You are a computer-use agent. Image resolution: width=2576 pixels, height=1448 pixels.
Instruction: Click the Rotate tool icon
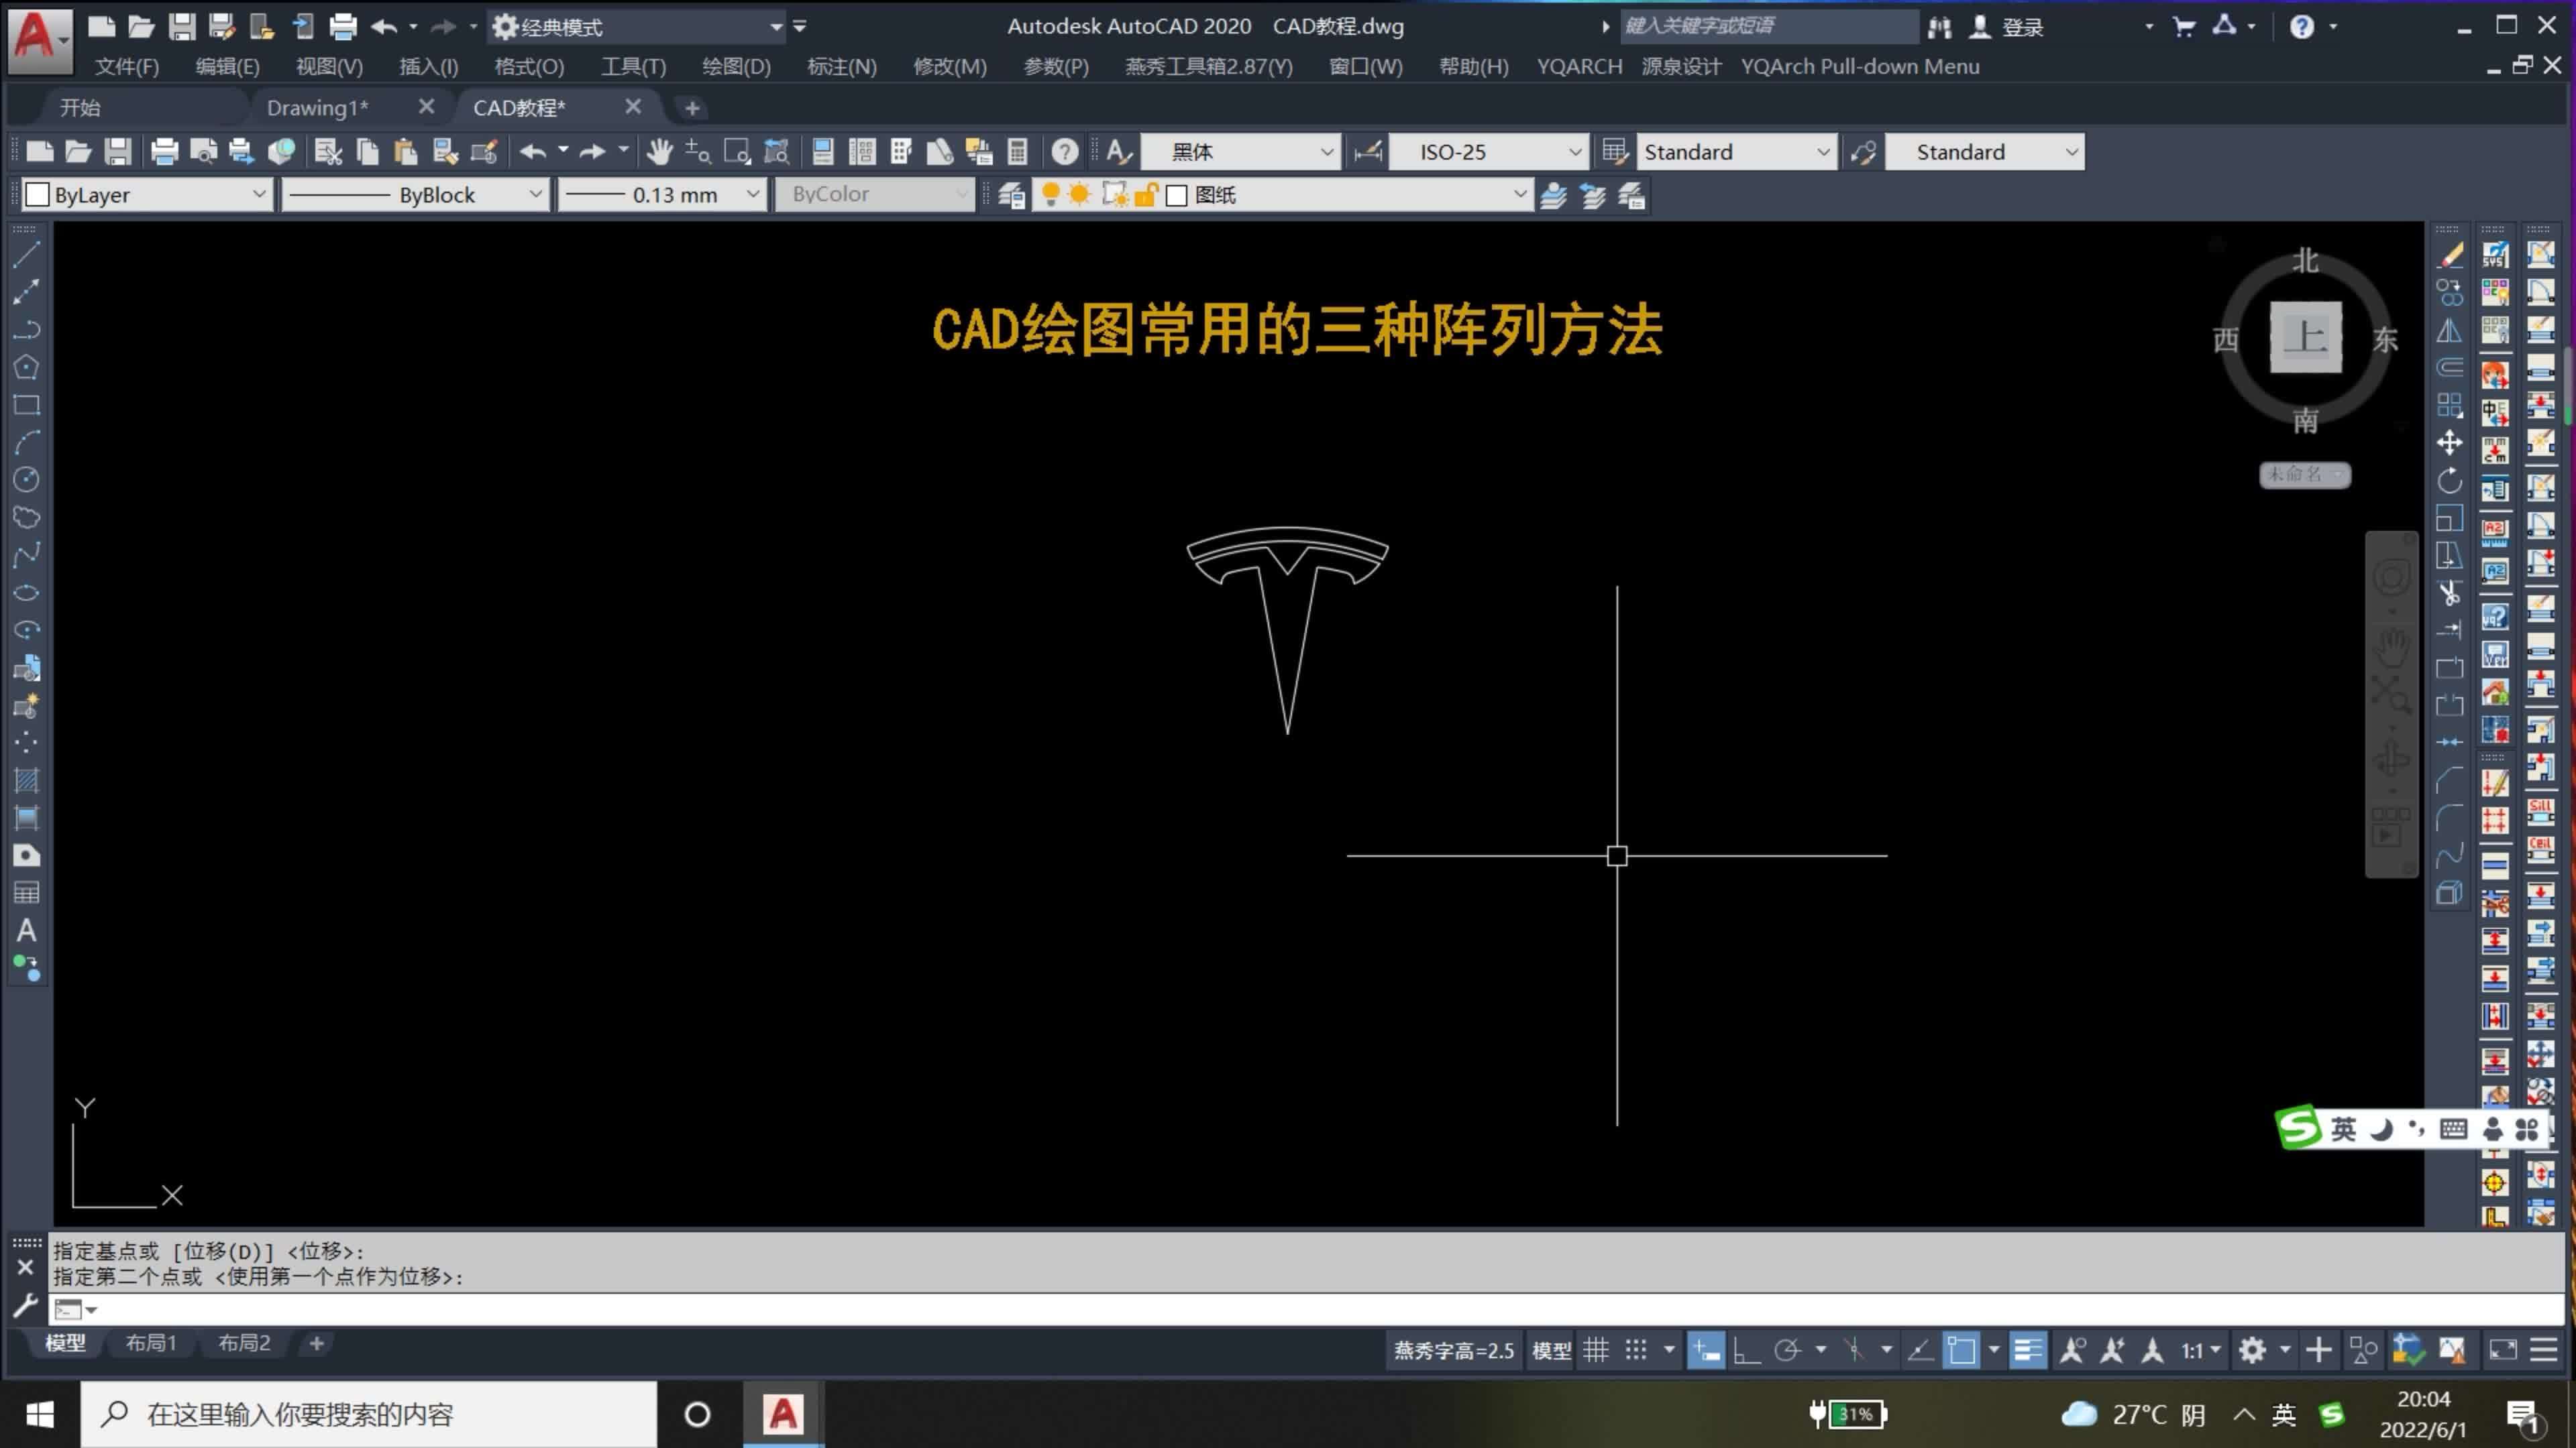[x=2449, y=481]
